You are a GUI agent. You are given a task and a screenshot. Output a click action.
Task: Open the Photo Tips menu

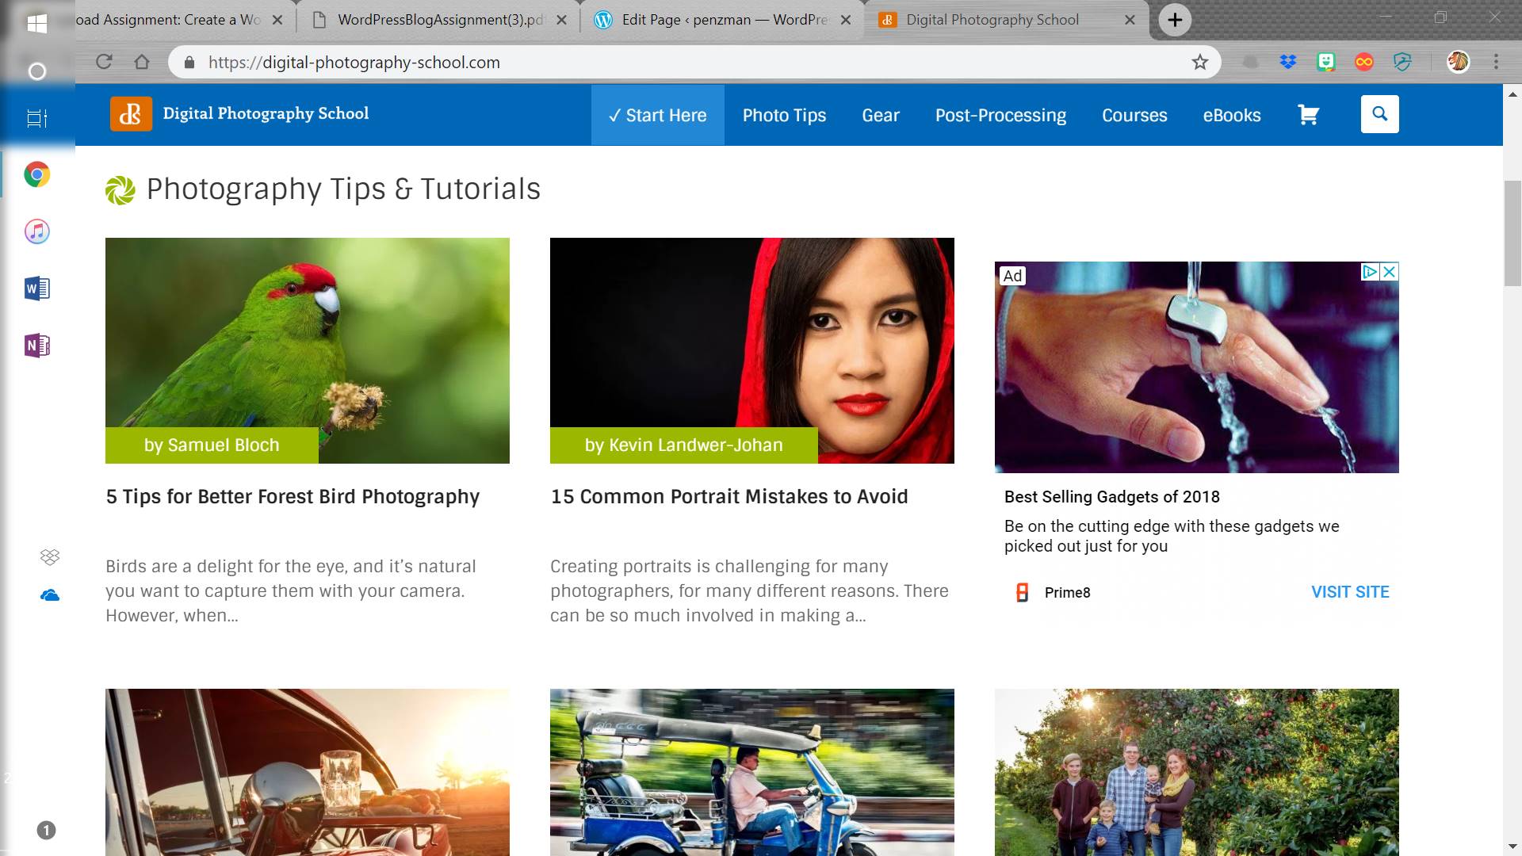784,115
